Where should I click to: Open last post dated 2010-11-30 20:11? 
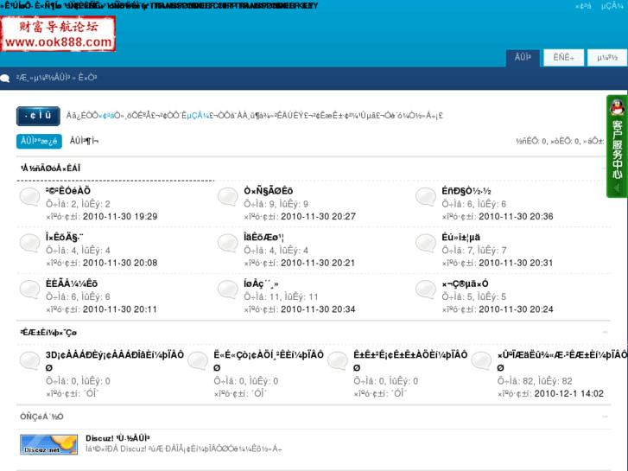pos(120,309)
